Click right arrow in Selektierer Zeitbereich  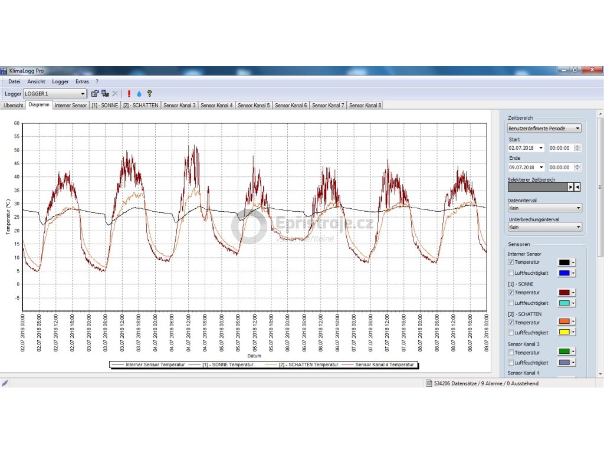pos(570,187)
